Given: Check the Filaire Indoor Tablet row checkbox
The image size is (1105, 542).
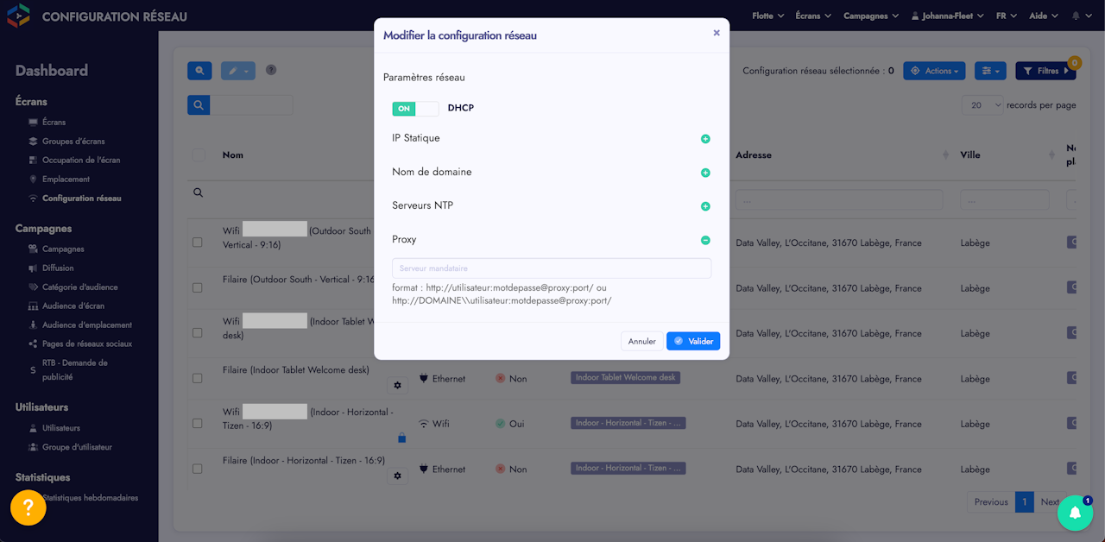Looking at the screenshot, I should point(198,378).
